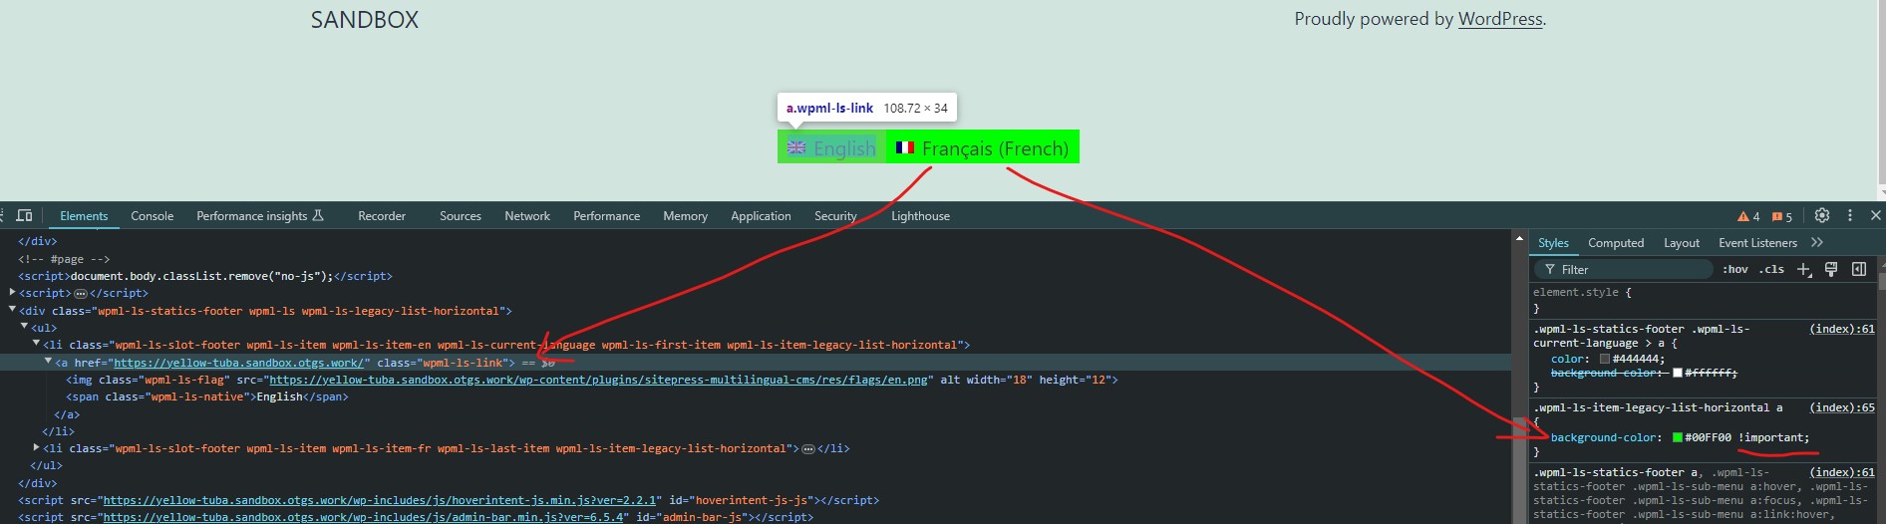Open the en.png flag image source link
This screenshot has width=1886, height=524.
point(598,380)
